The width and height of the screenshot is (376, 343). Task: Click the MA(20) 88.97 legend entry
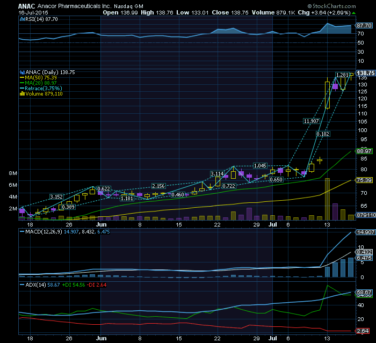[38, 83]
